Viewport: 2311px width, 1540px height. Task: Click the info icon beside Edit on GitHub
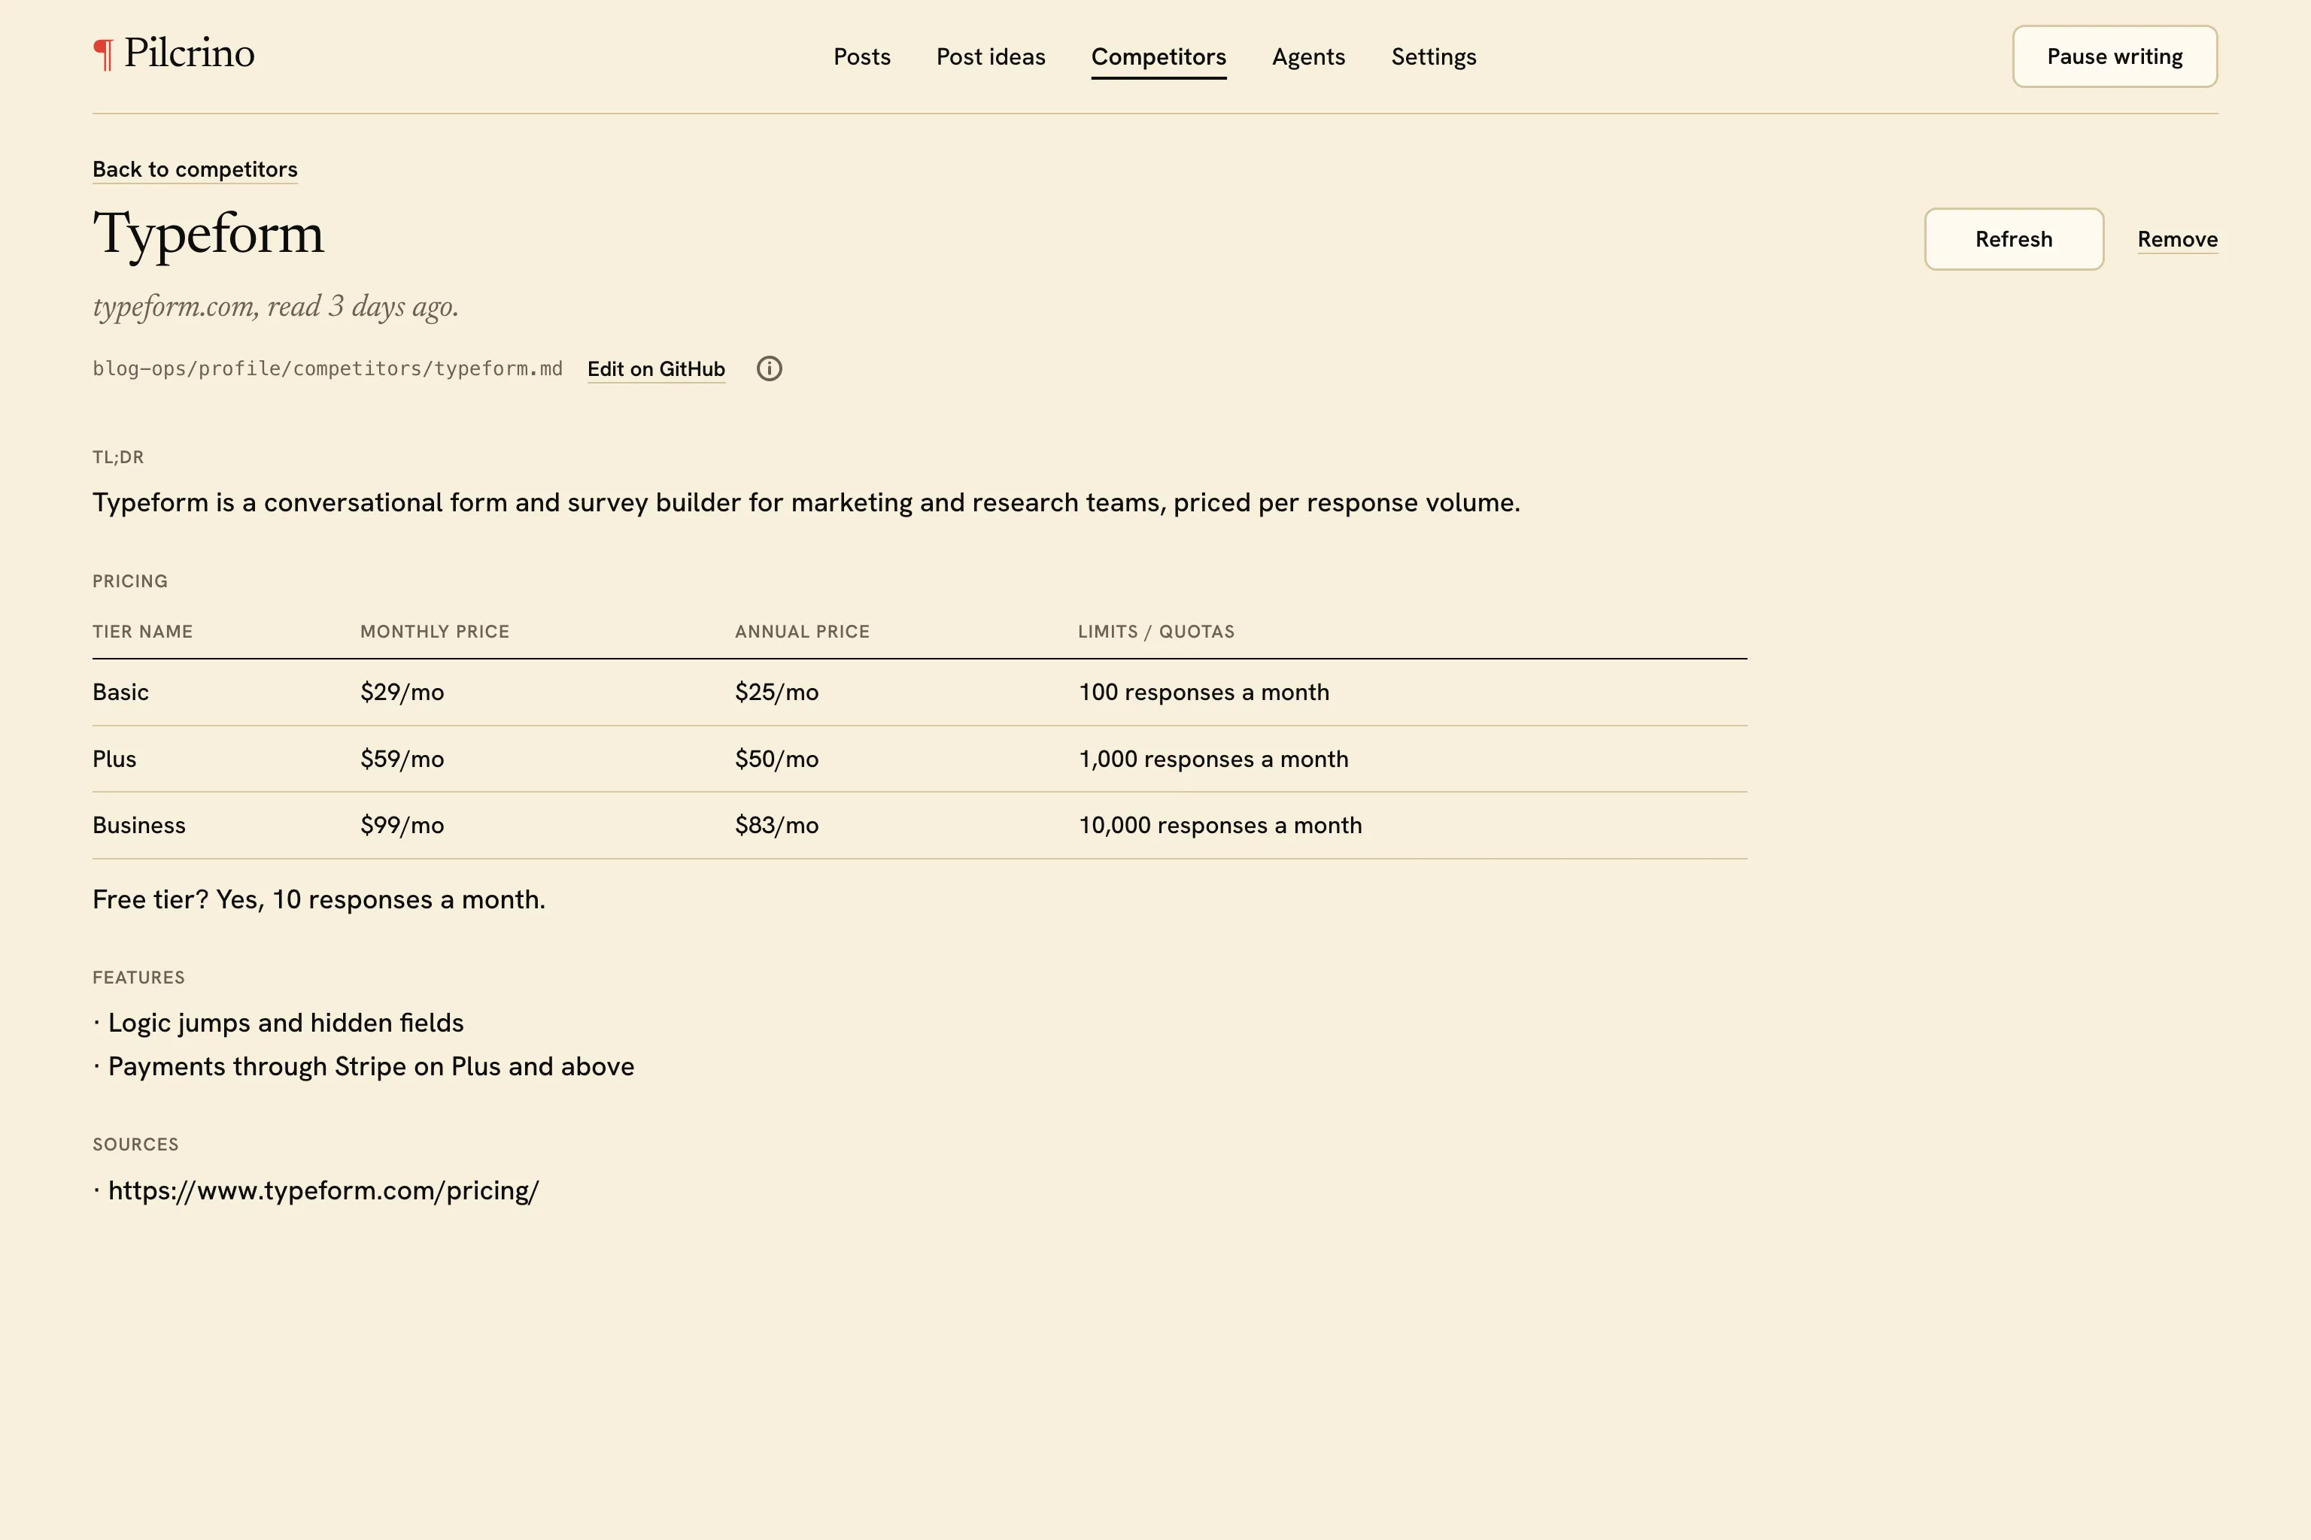[770, 368]
